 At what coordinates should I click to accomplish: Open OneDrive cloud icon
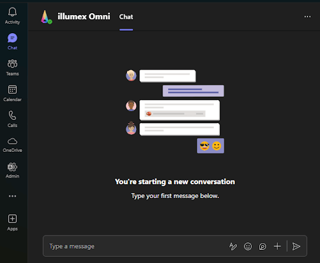12,141
